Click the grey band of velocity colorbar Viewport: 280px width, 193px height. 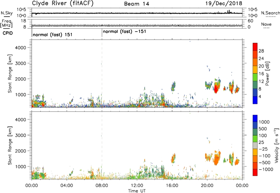point(255,145)
